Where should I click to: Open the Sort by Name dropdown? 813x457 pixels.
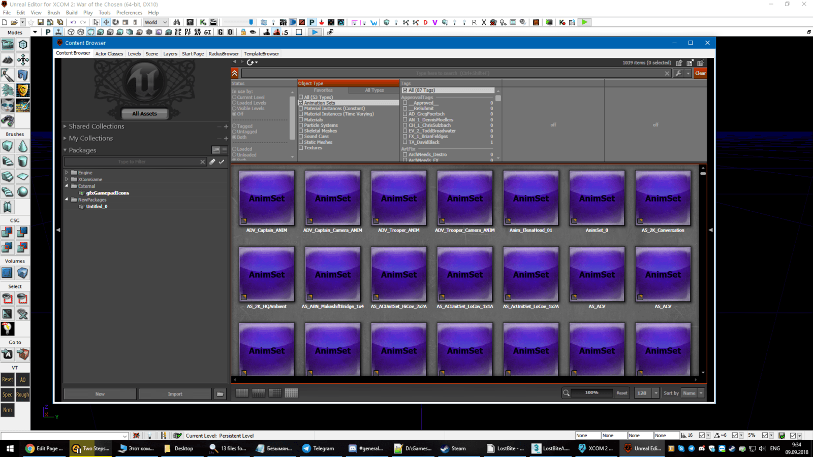point(693,393)
